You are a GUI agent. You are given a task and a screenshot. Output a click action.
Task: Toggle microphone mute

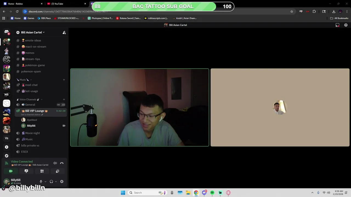(41, 181)
